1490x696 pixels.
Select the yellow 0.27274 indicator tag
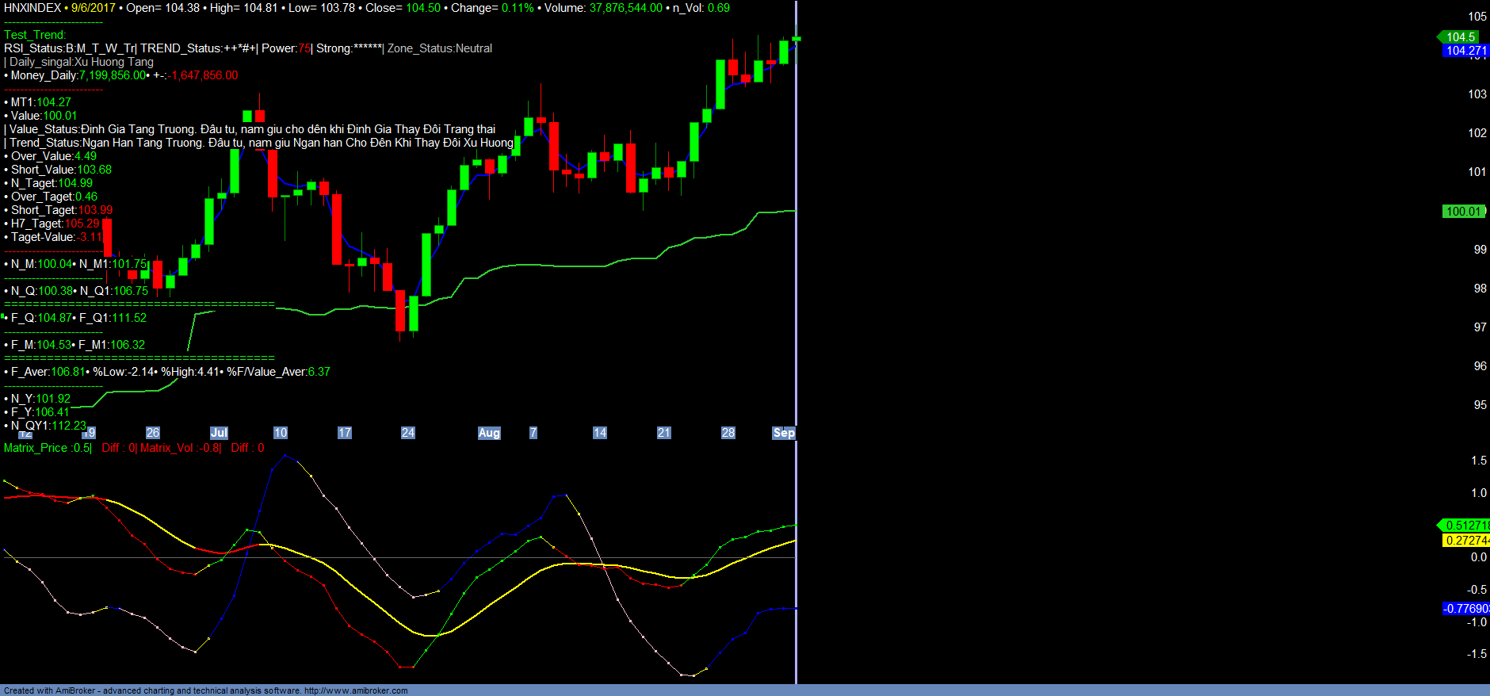pos(1465,541)
